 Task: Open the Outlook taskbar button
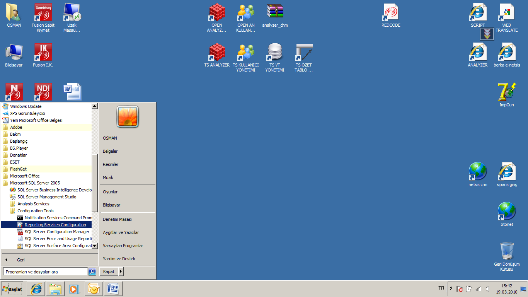coord(94,289)
